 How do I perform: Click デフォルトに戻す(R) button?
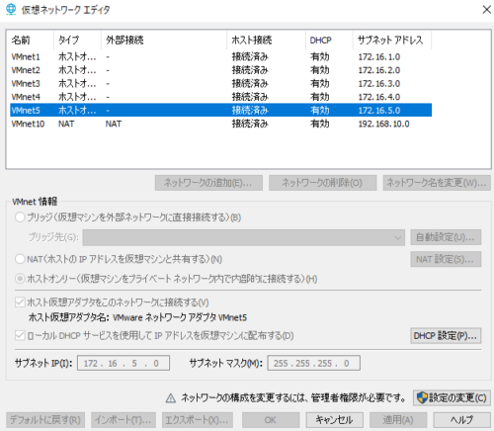pyautogui.click(x=45, y=420)
